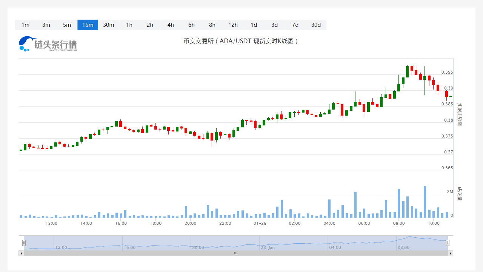Switch chart to 30m interval
Screen dimensions: 483x272
[108, 25]
